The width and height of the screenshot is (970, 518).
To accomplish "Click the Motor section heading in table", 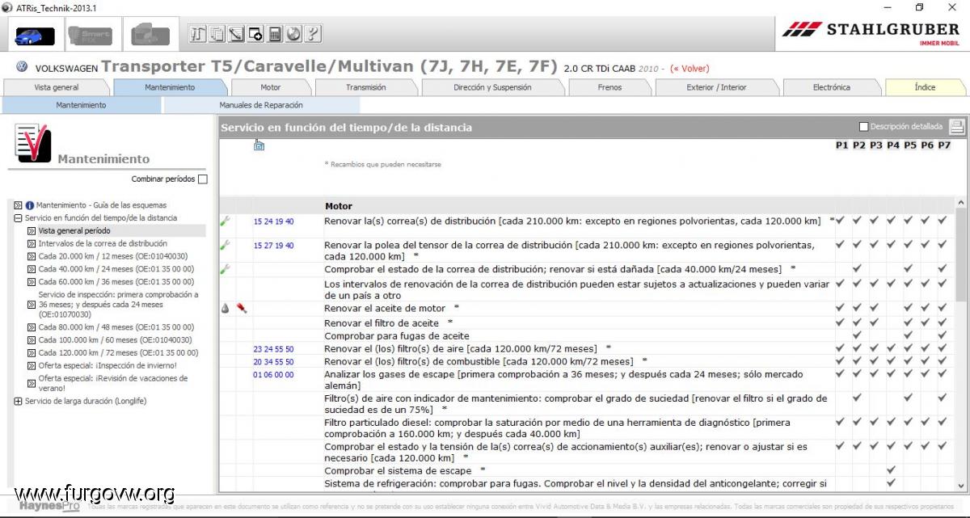I will 339,206.
